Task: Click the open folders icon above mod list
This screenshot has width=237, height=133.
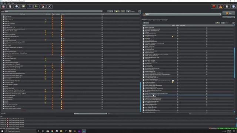Action: [117, 11]
